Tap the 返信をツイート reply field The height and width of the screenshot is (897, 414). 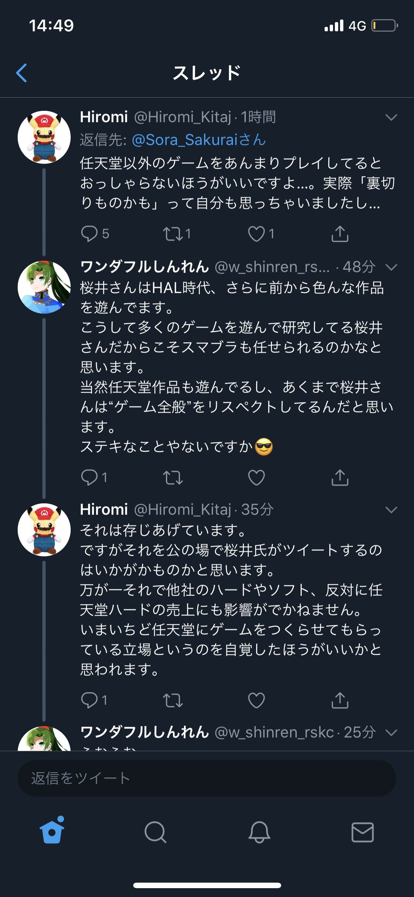(x=207, y=778)
